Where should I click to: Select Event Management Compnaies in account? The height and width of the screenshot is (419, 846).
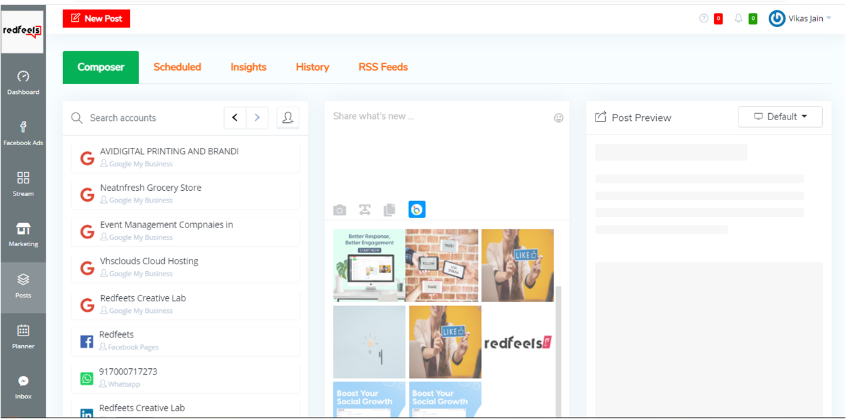tap(185, 231)
